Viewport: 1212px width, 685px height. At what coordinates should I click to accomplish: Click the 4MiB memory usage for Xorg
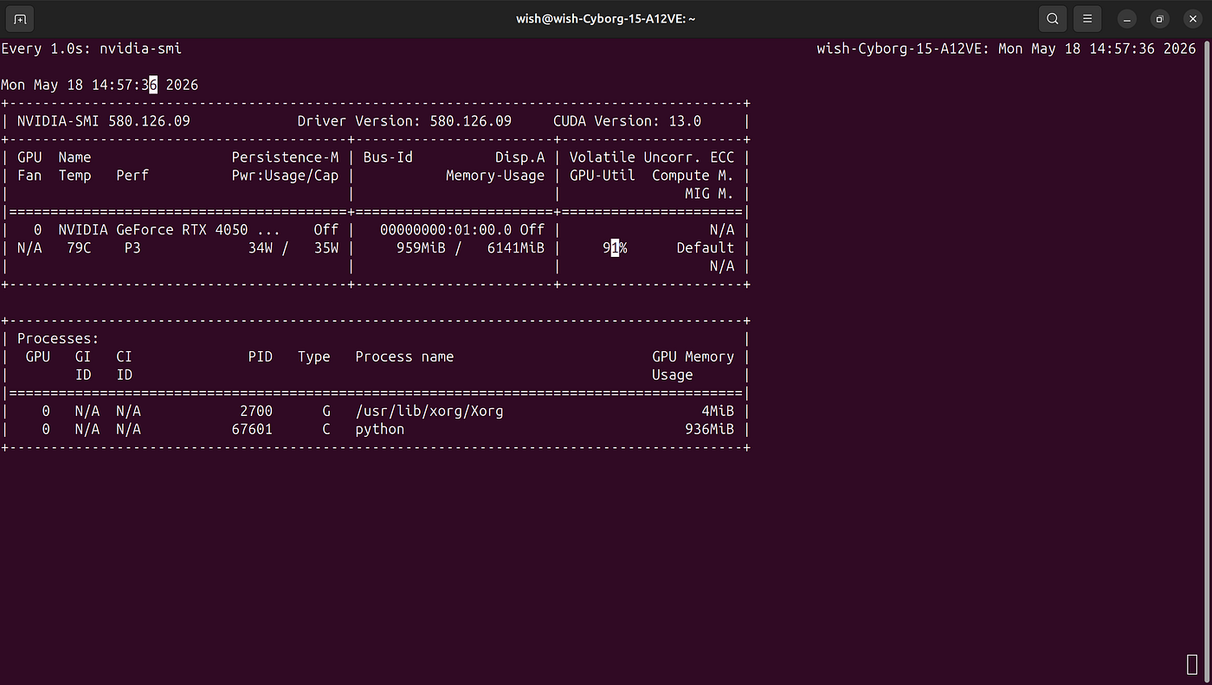tap(718, 412)
